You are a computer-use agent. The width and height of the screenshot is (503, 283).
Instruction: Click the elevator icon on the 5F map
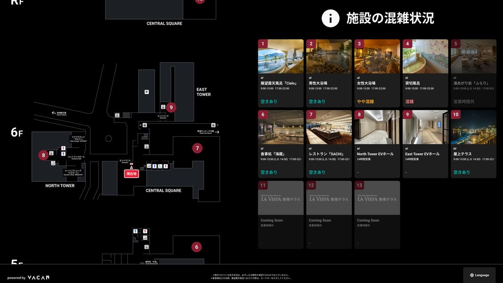(147, 247)
